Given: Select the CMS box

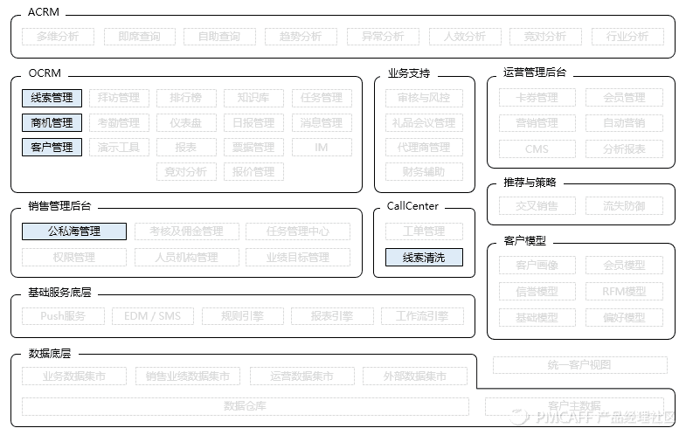Looking at the screenshot, I should (537, 149).
